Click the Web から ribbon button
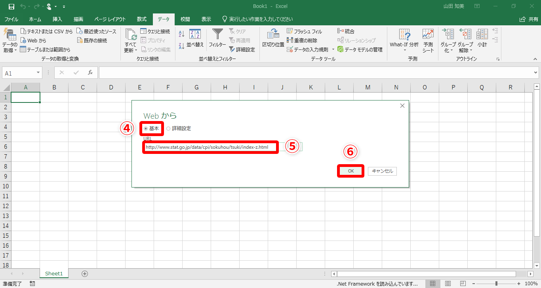Image resolution: width=541 pixels, height=288 pixels. pyautogui.click(x=33, y=40)
